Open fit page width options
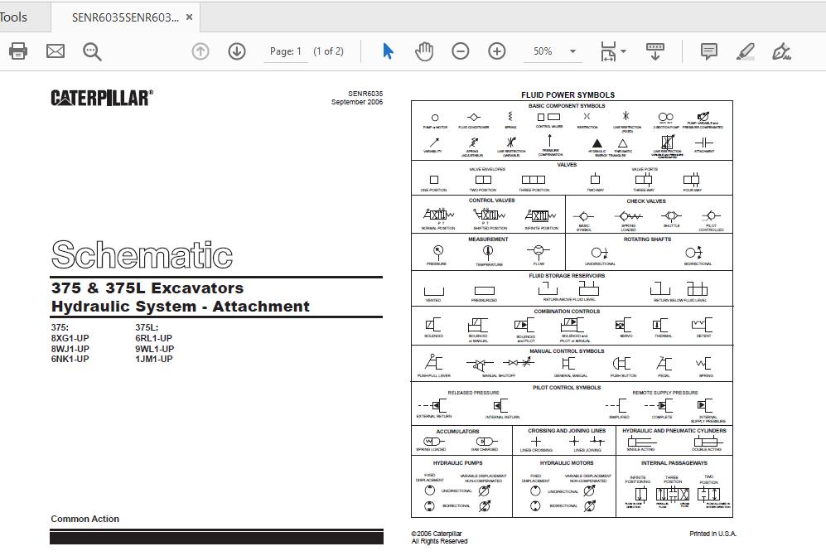 click(613, 51)
